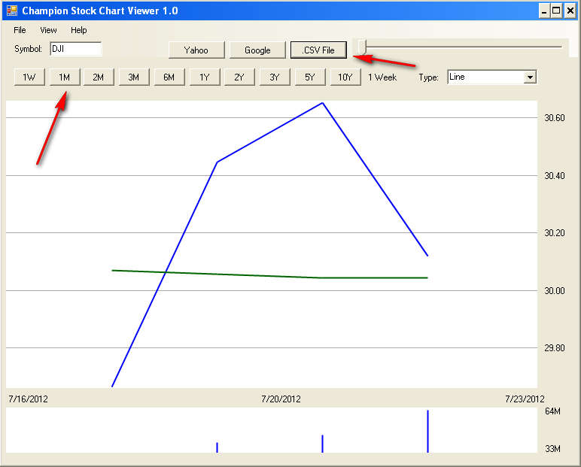
Task: Load data from a .CSV File
Action: (x=318, y=50)
